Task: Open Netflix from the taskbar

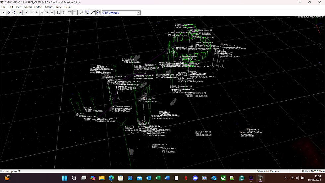Action: tap(186, 178)
